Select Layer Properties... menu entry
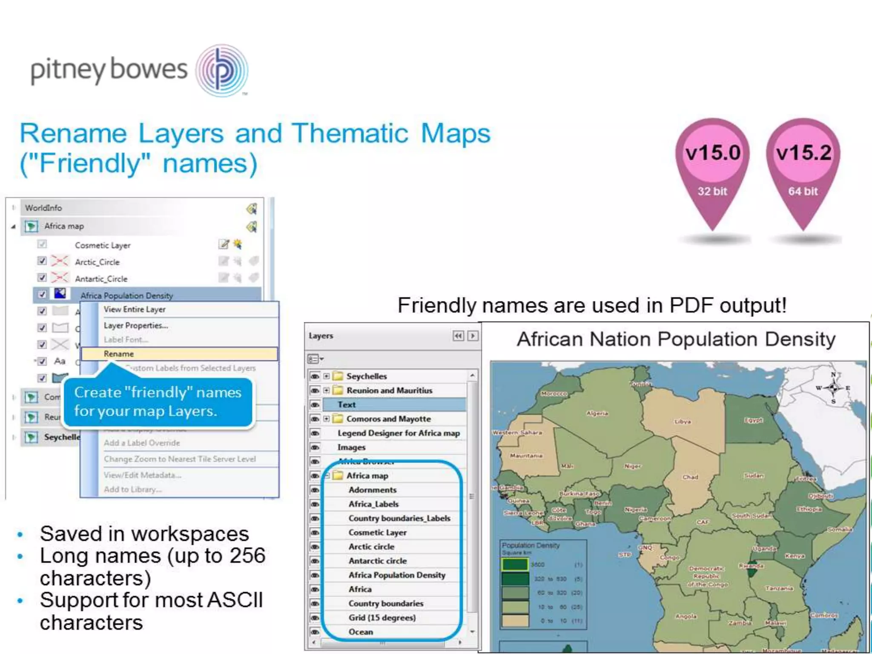872x654 pixels. pyautogui.click(x=136, y=326)
